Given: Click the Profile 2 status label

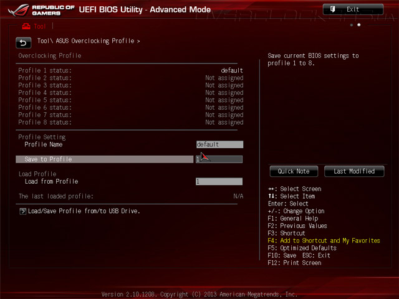Looking at the screenshot, I should (45, 78).
